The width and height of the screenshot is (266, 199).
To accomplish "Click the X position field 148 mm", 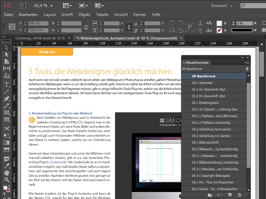I will [x=38, y=23].
